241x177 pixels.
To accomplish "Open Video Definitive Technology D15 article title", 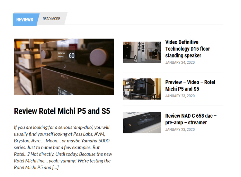I will 188,49.
